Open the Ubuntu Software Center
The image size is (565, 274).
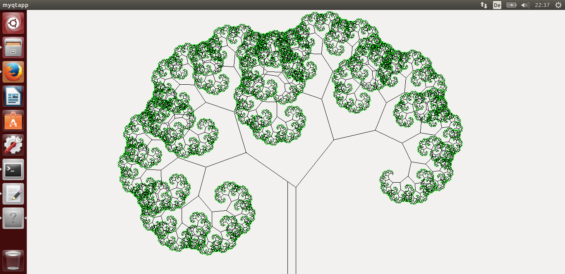(x=13, y=121)
